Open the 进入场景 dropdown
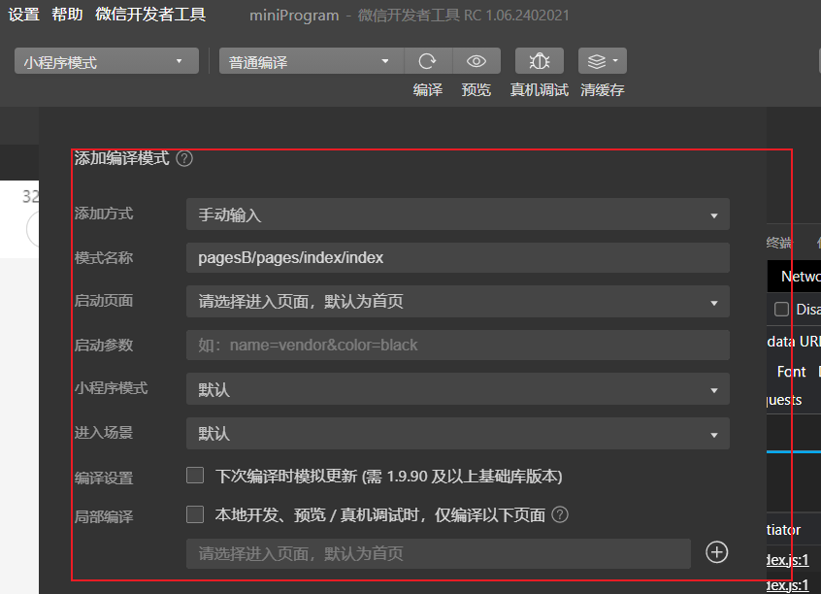This screenshot has height=594, width=821. pos(456,433)
